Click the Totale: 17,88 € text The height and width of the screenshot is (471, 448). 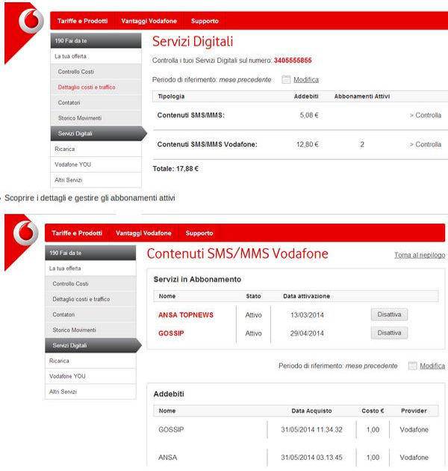click(x=175, y=169)
